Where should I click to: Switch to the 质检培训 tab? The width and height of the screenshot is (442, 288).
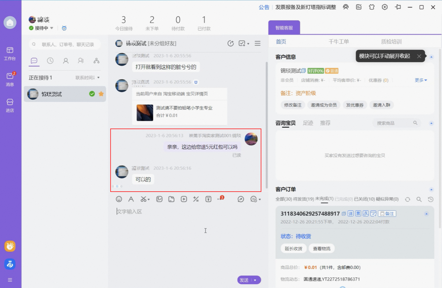pos(391,42)
